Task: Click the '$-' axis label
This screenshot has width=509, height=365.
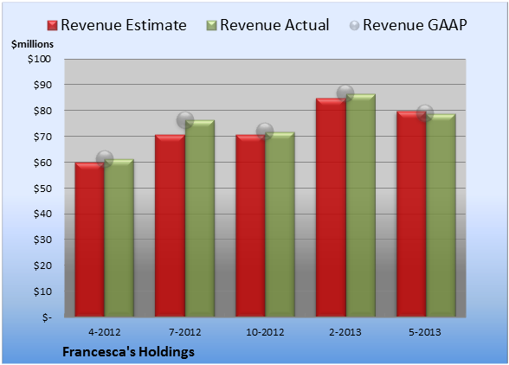Action: coord(47,317)
